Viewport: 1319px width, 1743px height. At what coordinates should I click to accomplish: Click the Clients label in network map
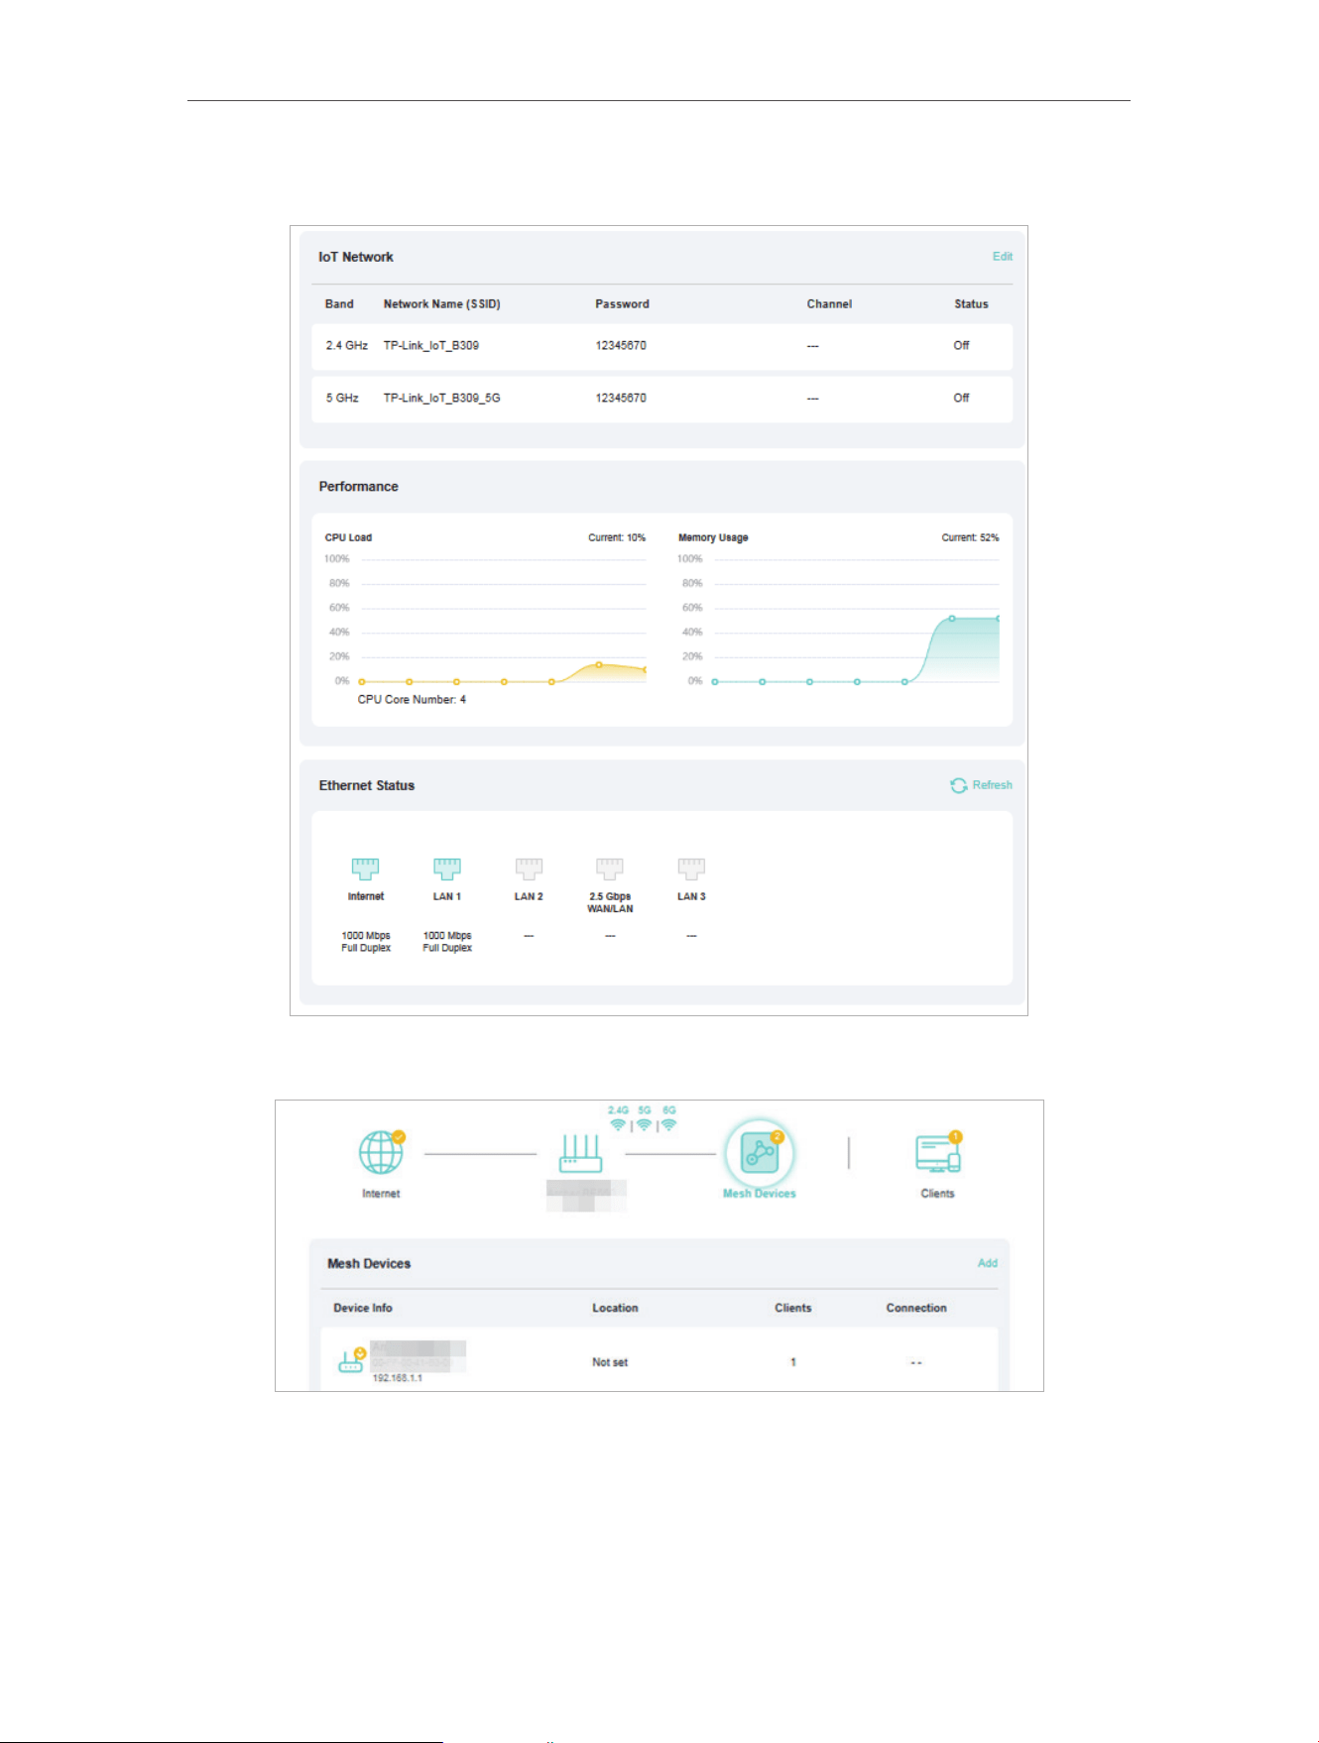point(937,1194)
